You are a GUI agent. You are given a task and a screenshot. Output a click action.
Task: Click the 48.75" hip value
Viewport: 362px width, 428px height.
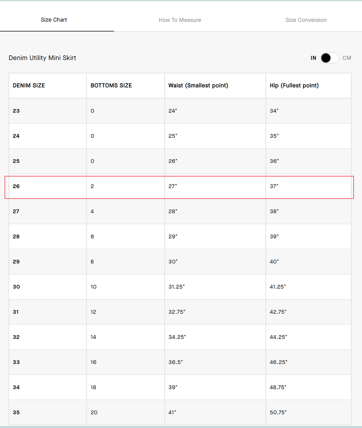278,387
